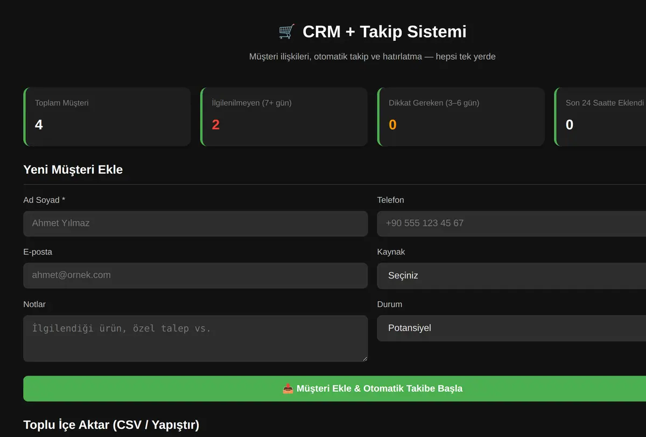Select the Toplam Müşteri stat card

107,117
